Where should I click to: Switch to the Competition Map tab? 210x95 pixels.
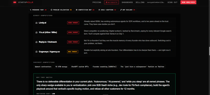[85, 10]
